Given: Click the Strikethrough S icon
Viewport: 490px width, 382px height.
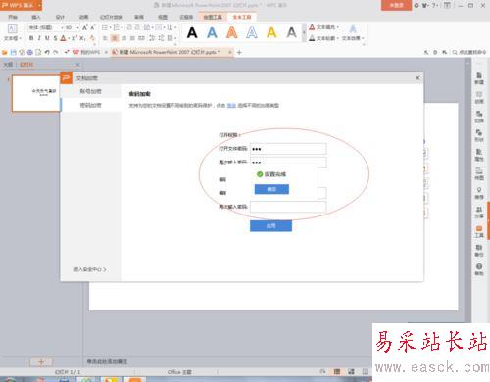Looking at the screenshot, I should point(55,38).
